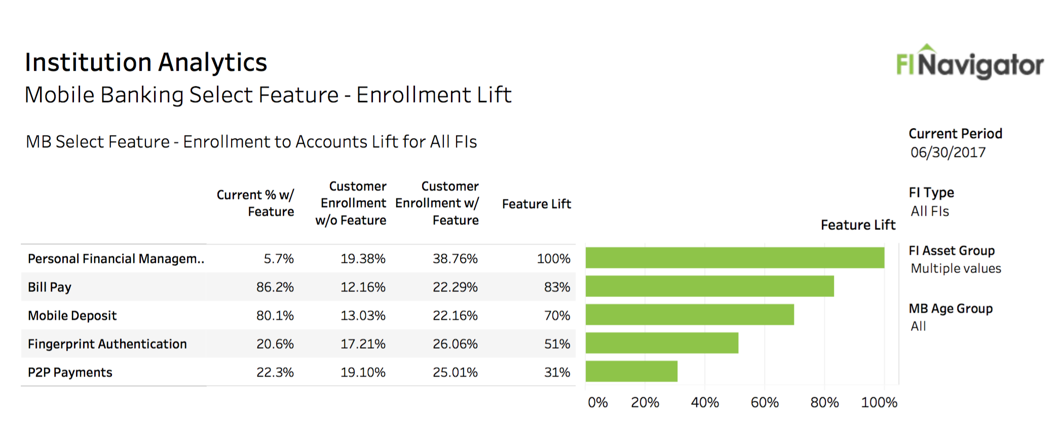Screen dimensions: 1064x445
Task: Expand FI Asset Group Multiple values filter
Action: click(956, 268)
